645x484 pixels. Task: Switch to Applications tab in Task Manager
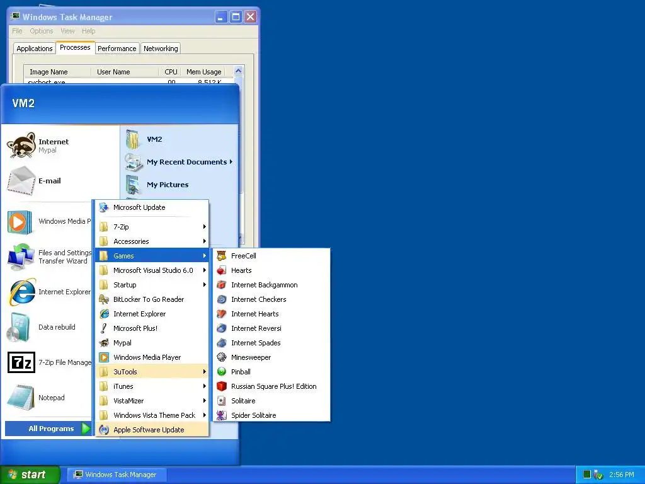[34, 49]
